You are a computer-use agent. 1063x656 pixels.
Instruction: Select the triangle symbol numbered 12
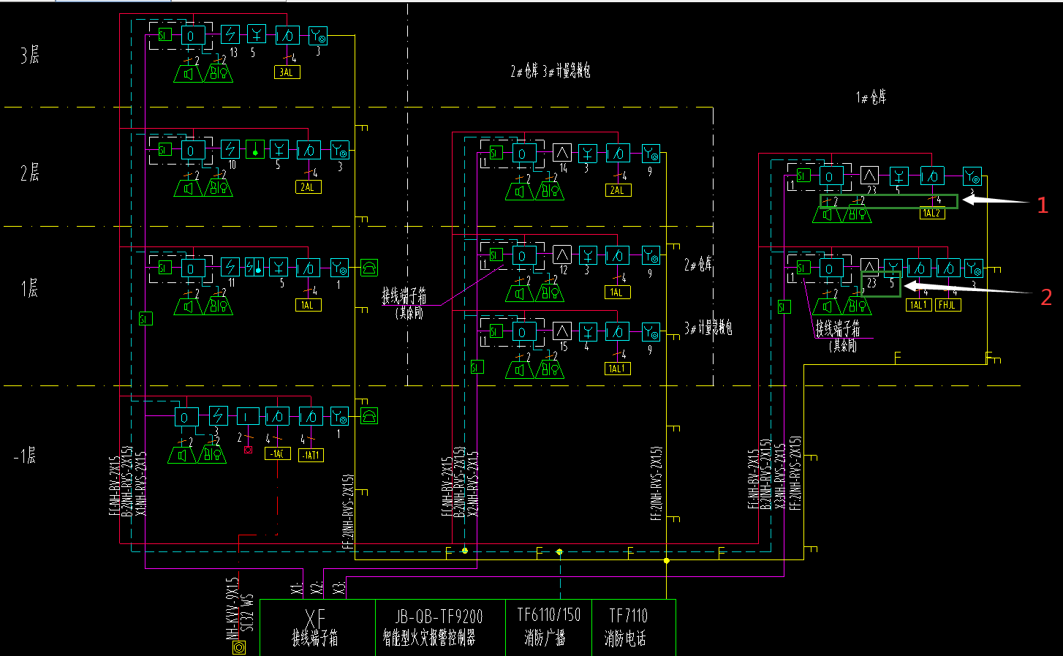tap(561, 255)
